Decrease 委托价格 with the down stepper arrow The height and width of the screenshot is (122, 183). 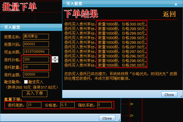coord(55,61)
